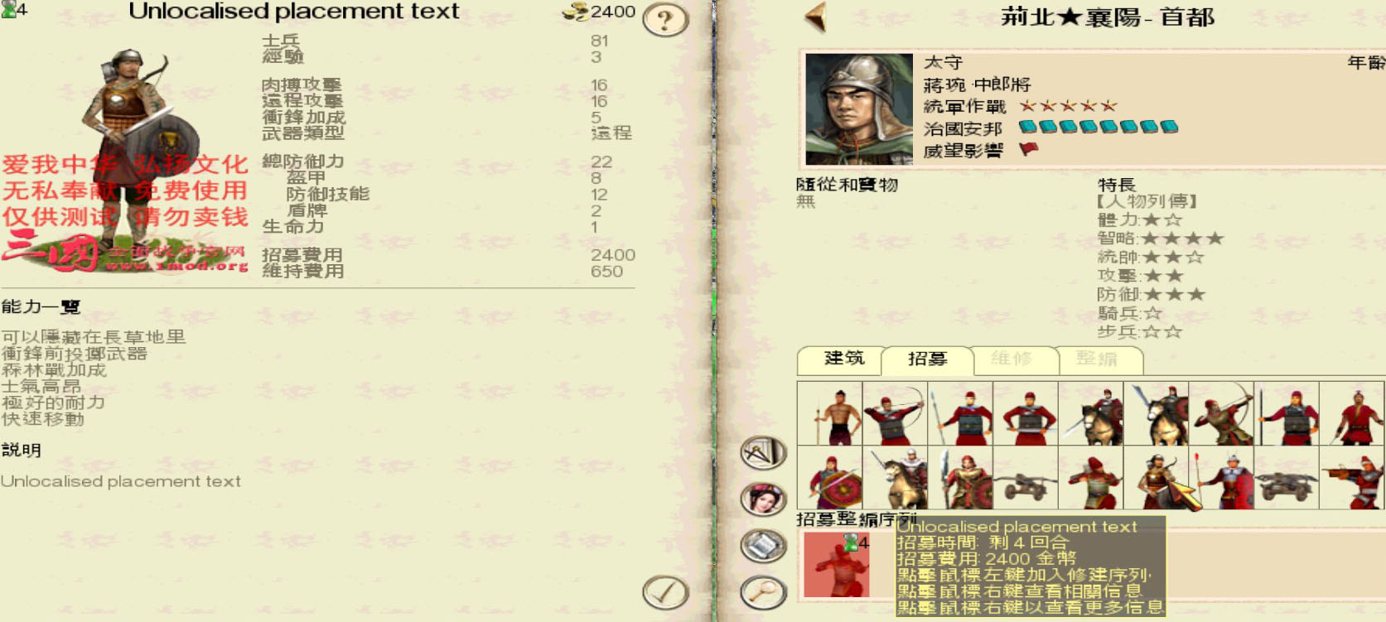Open the disabled 整編 tab
The height and width of the screenshot is (622, 1386).
(1097, 359)
